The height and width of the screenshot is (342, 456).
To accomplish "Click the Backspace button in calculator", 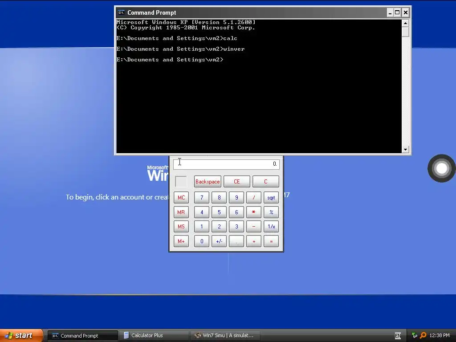I will (x=208, y=182).
